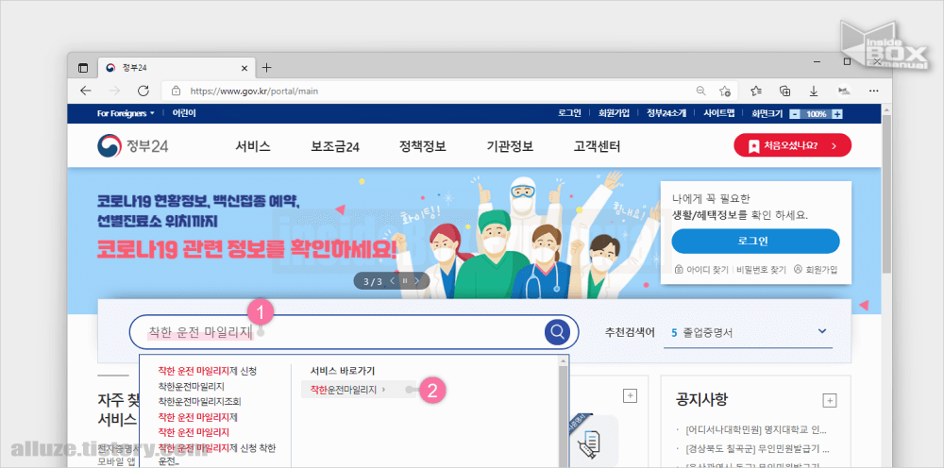Decrease screen size with minus button

click(795, 113)
